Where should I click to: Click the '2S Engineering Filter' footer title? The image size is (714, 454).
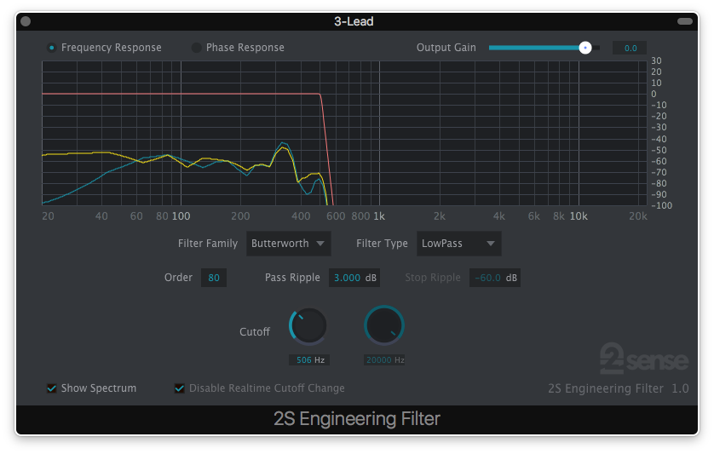[x=357, y=419]
